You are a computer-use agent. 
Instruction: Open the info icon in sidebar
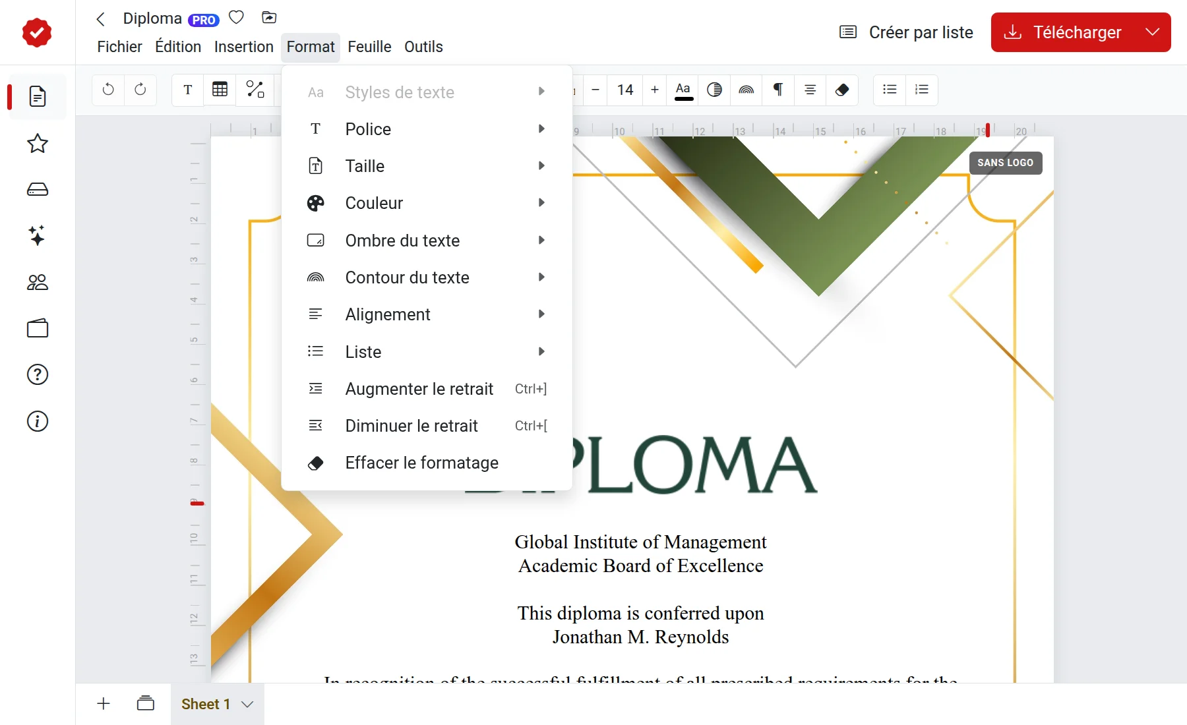[38, 421]
